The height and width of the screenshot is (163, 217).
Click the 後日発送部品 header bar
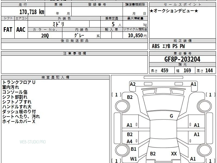[74, 40]
